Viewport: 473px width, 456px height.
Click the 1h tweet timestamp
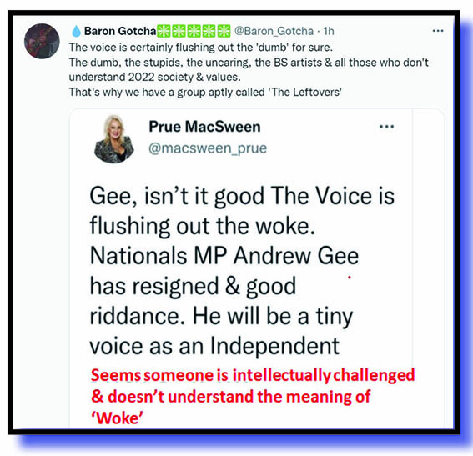329,31
